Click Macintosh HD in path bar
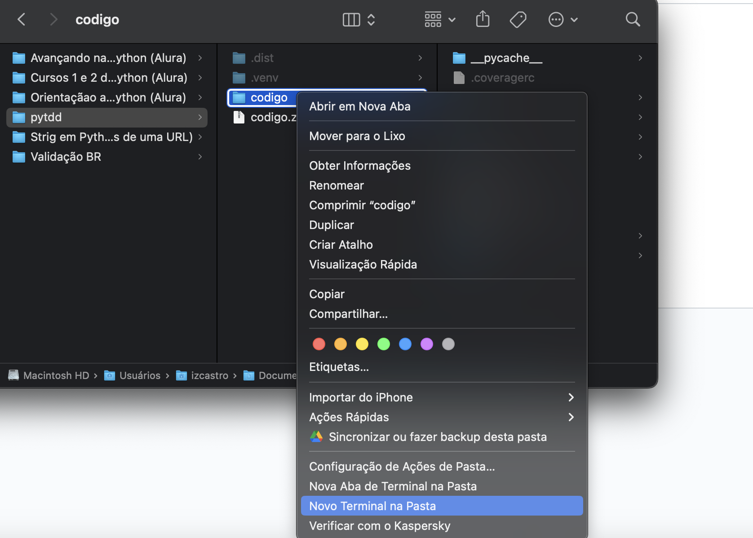Image resolution: width=753 pixels, height=538 pixels. 49,375
